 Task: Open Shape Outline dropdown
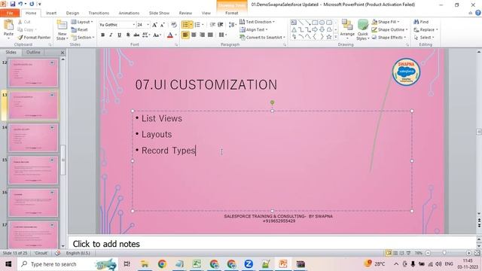click(389, 29)
